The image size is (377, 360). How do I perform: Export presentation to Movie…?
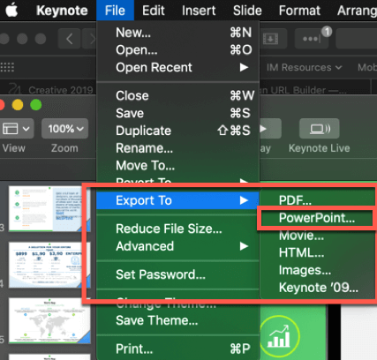(x=317, y=236)
